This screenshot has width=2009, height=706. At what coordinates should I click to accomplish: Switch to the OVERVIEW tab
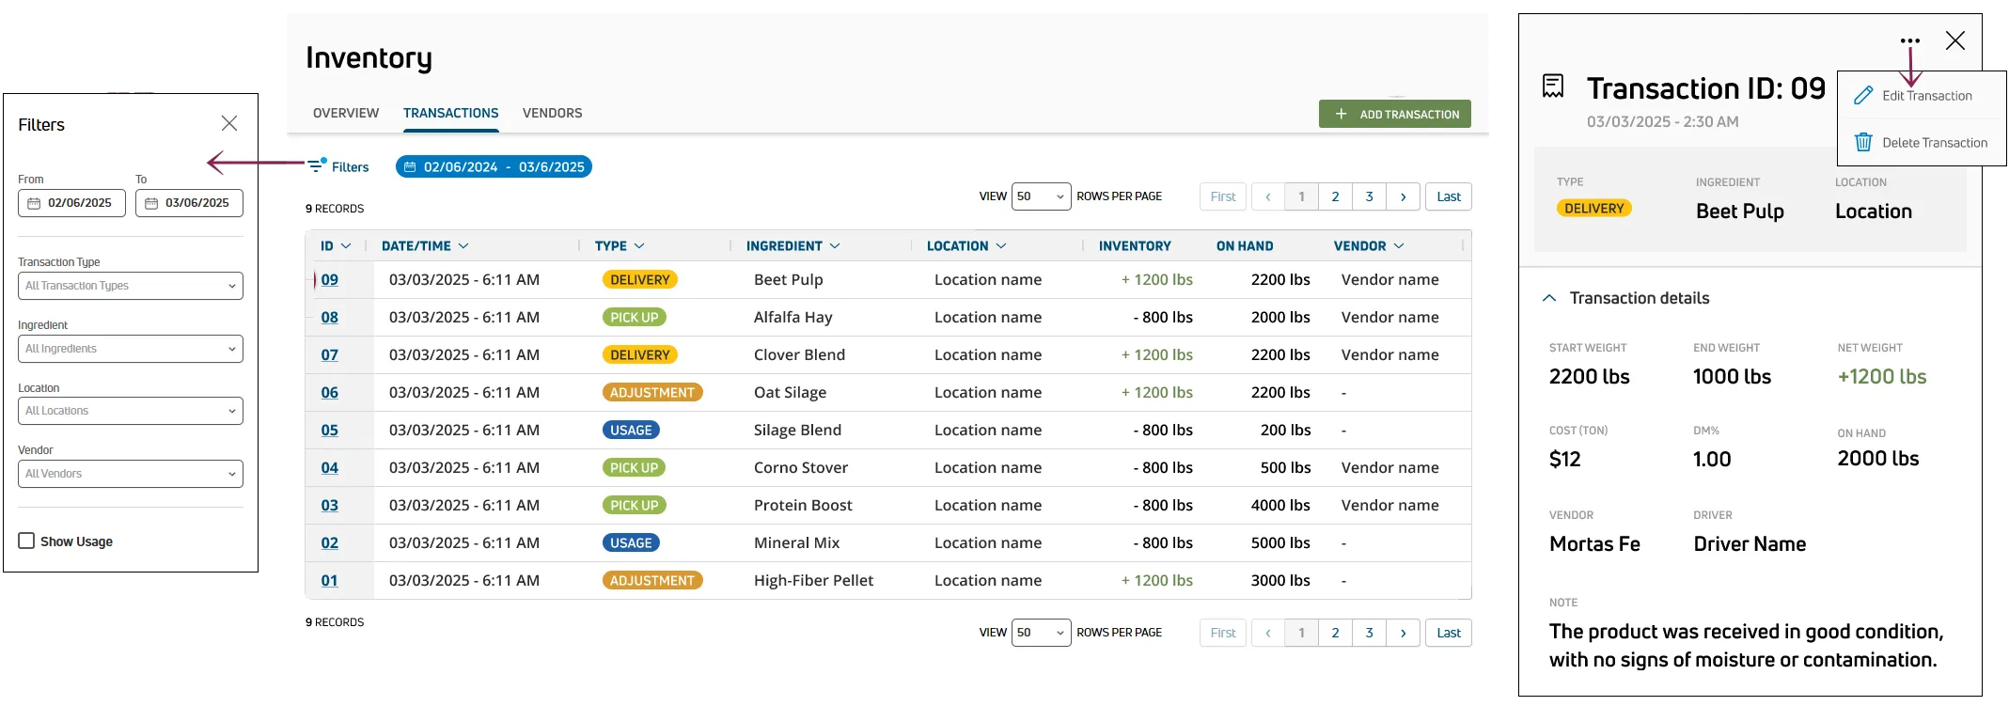(x=346, y=113)
